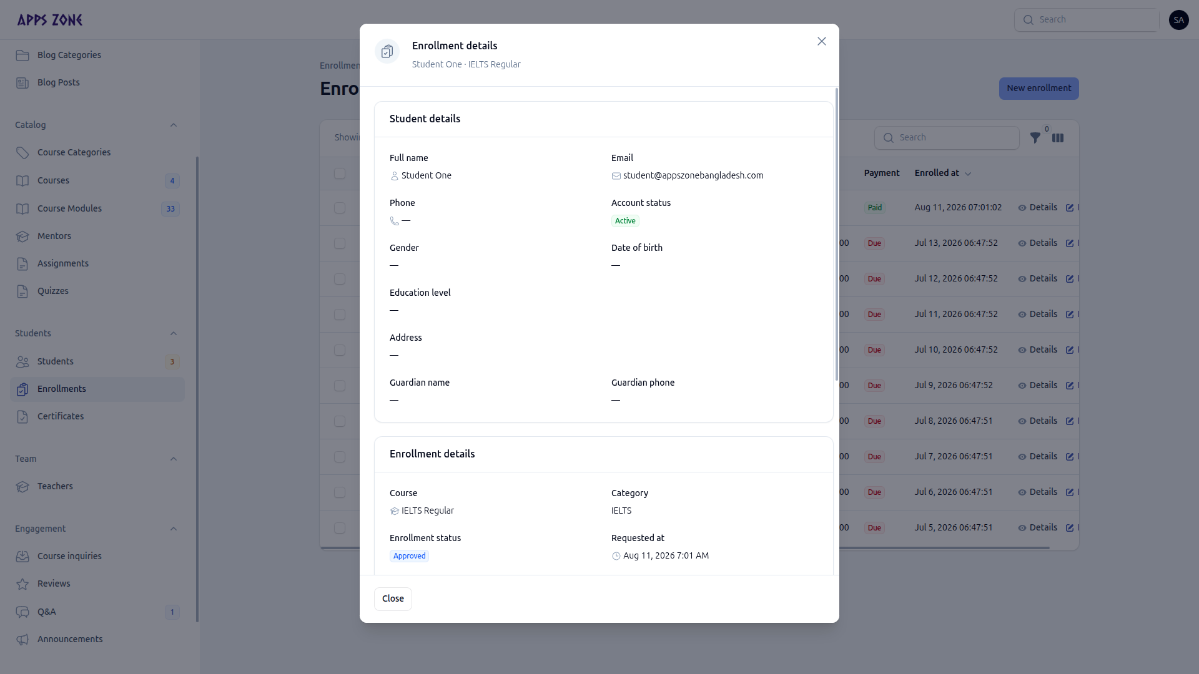Viewport: 1199px width, 674px height.
Task: Click the Payment column header
Action: coord(882,173)
